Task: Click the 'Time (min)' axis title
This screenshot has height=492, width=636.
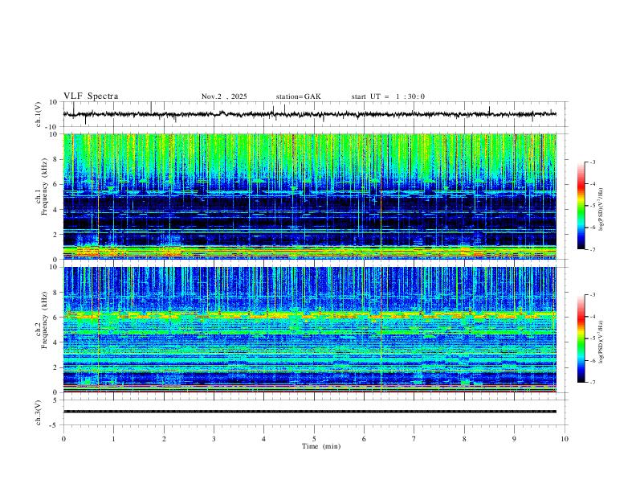Action: point(321,446)
